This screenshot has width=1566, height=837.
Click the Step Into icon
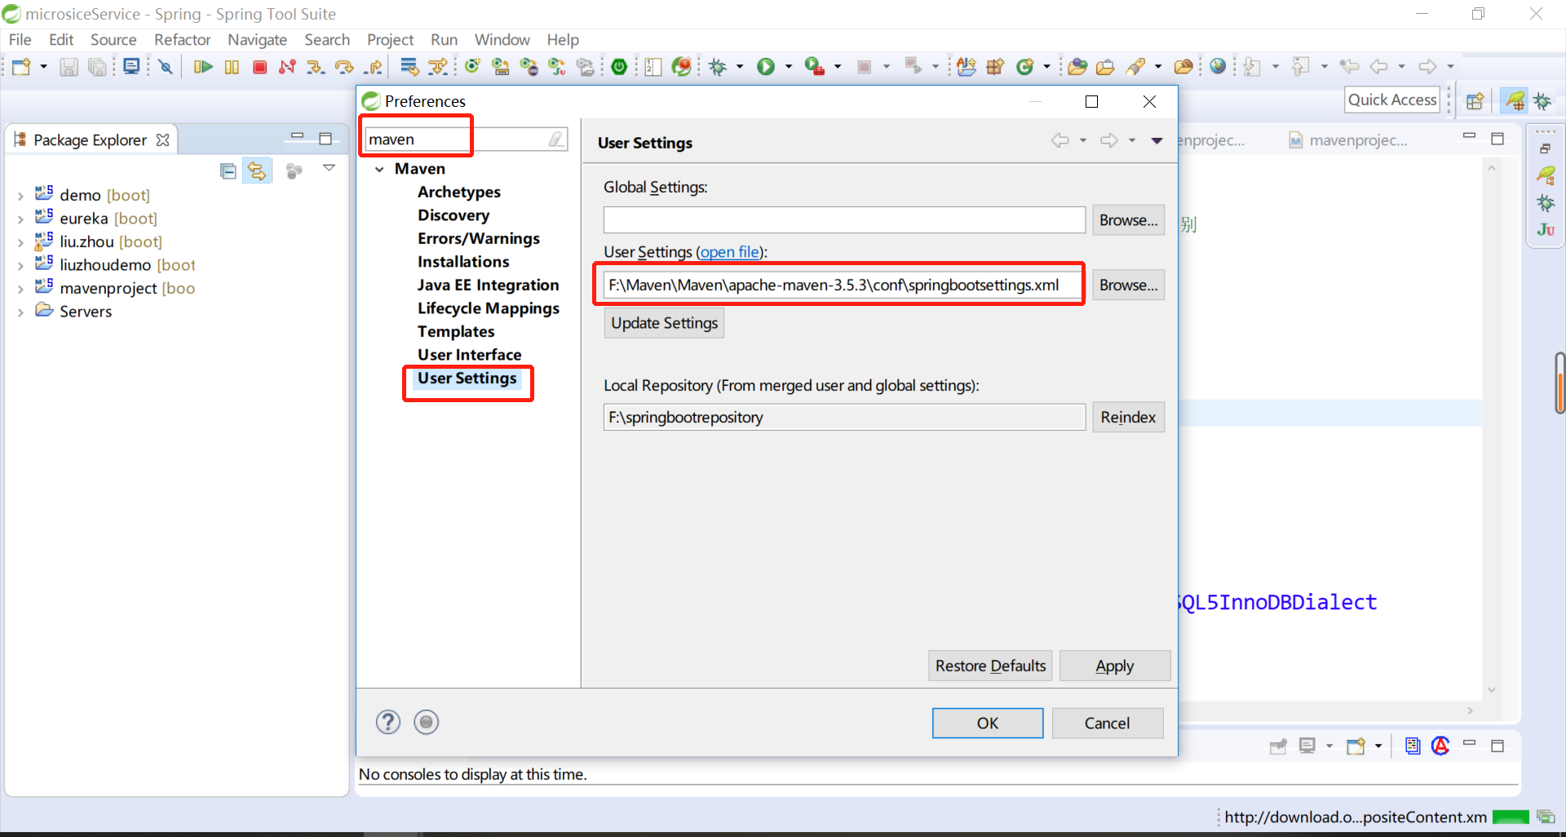tap(316, 67)
